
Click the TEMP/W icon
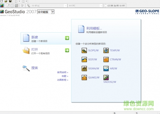[x=106, y=50]
